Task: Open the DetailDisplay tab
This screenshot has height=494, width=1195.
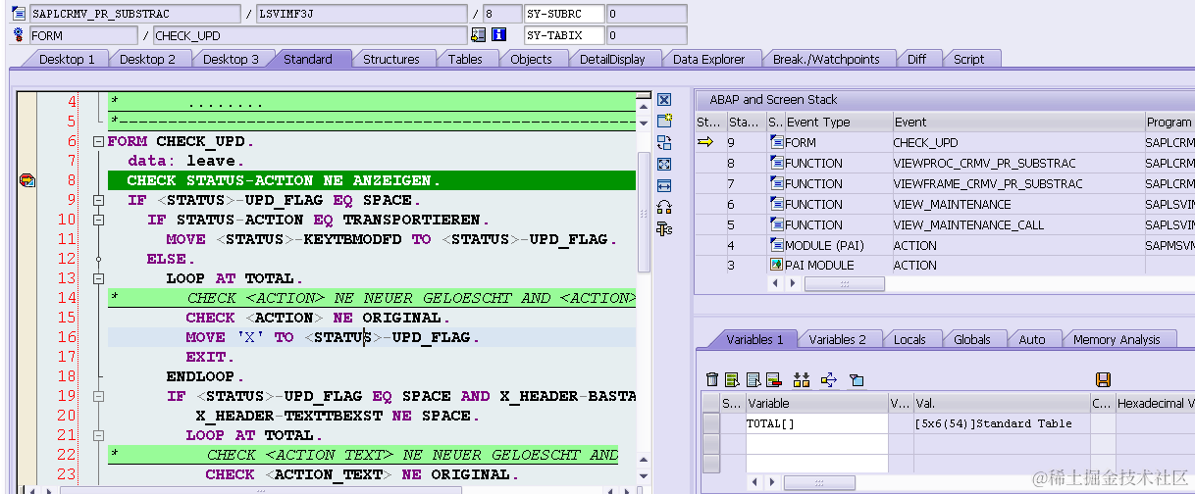Action: point(612,59)
